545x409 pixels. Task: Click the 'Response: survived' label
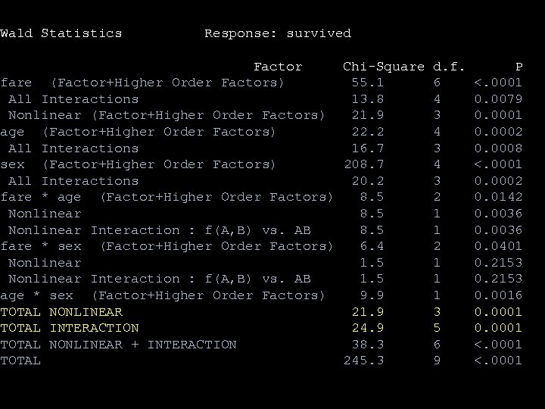278,33
